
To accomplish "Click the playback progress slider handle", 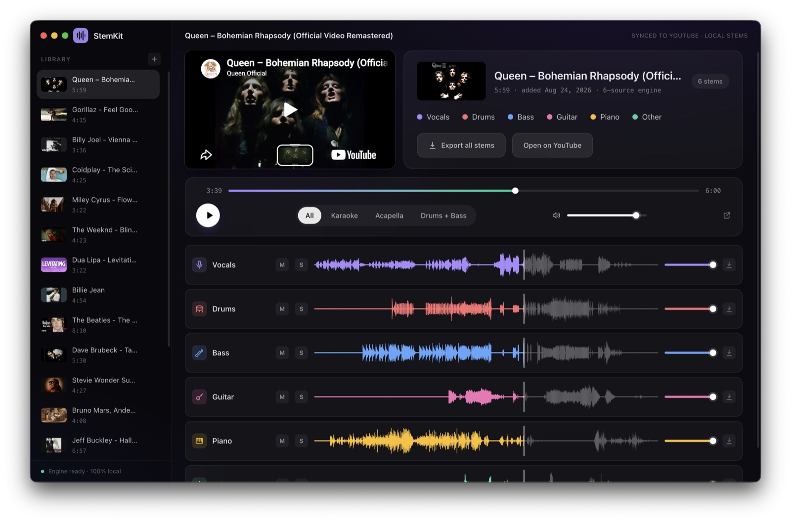I will [x=515, y=191].
